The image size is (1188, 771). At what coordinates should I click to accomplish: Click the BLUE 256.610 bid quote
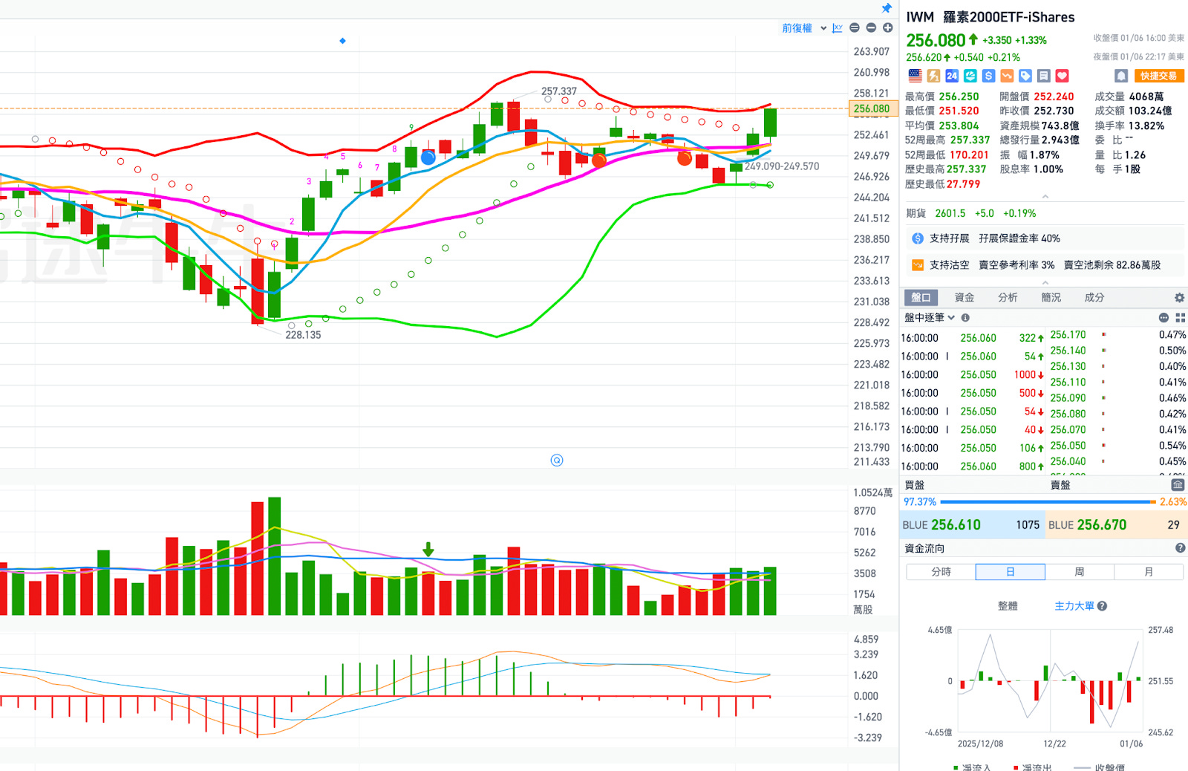point(972,525)
